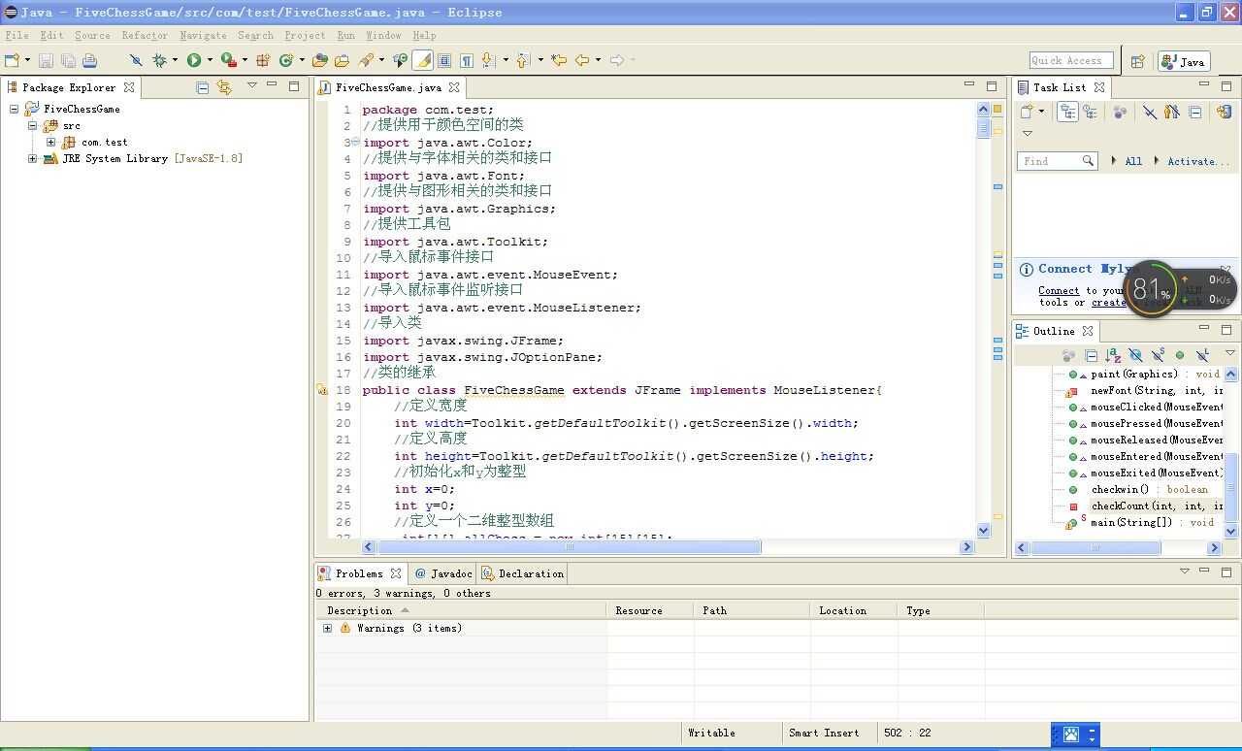1242x751 pixels.
Task: Click the New Java Class icon
Action: 286,60
